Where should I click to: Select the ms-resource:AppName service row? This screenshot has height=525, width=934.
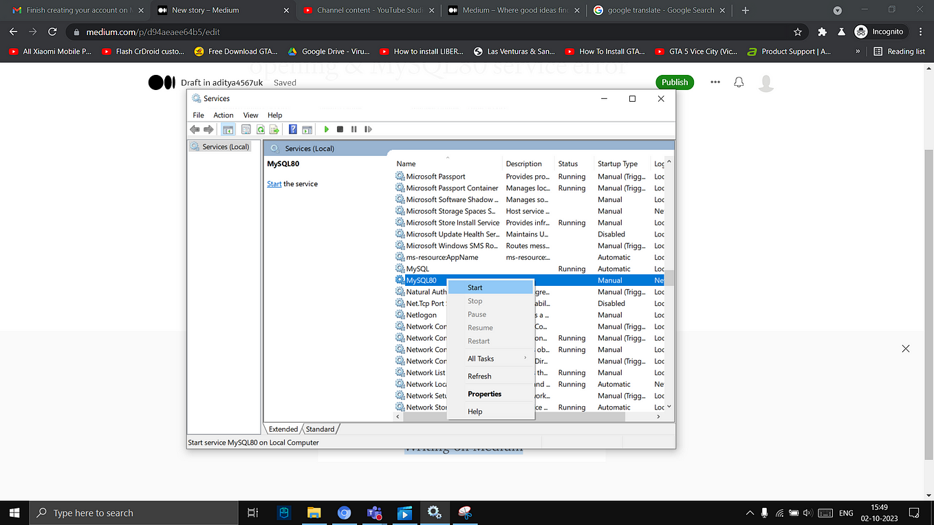tap(530, 257)
